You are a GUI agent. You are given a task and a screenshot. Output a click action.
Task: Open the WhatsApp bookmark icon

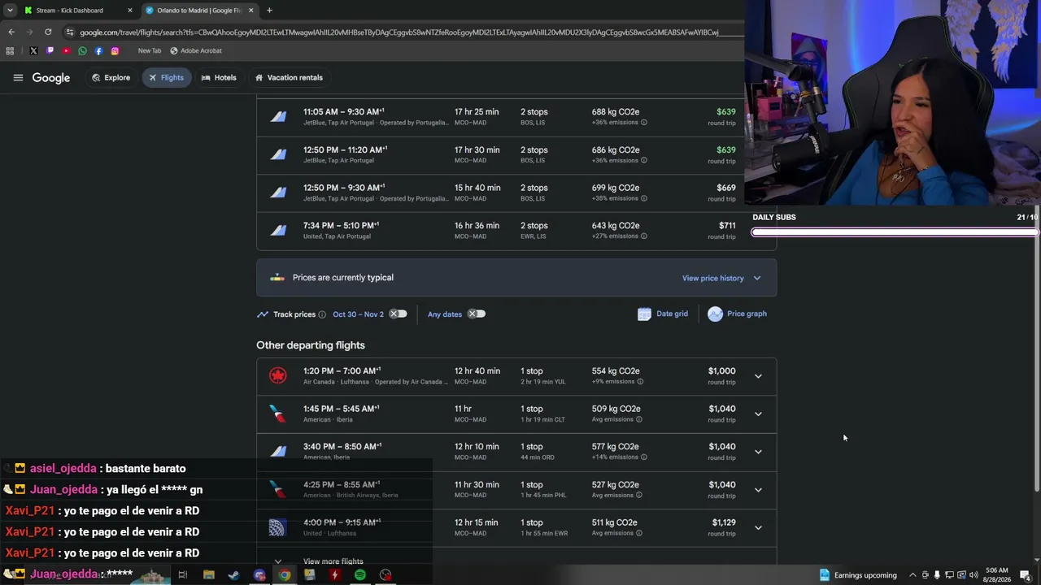(x=82, y=50)
